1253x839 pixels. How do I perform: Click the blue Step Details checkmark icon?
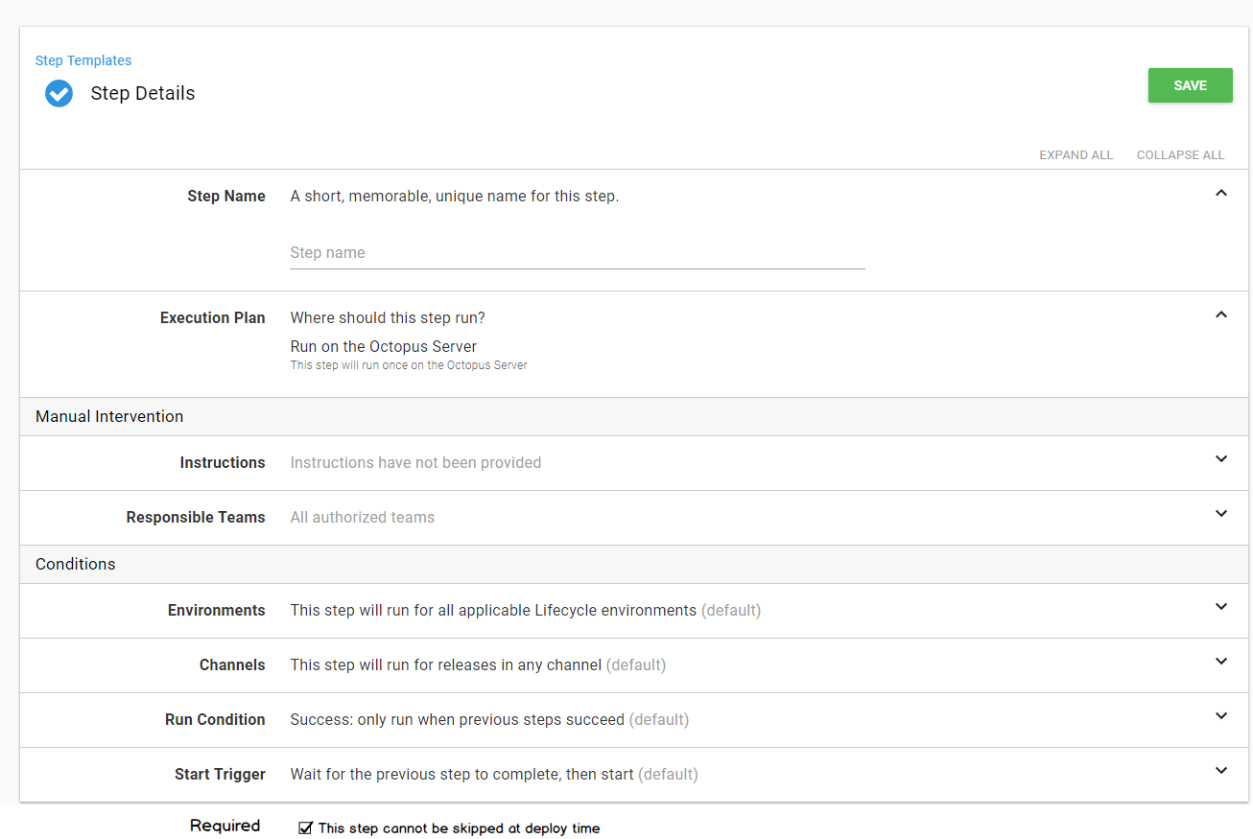tap(59, 93)
